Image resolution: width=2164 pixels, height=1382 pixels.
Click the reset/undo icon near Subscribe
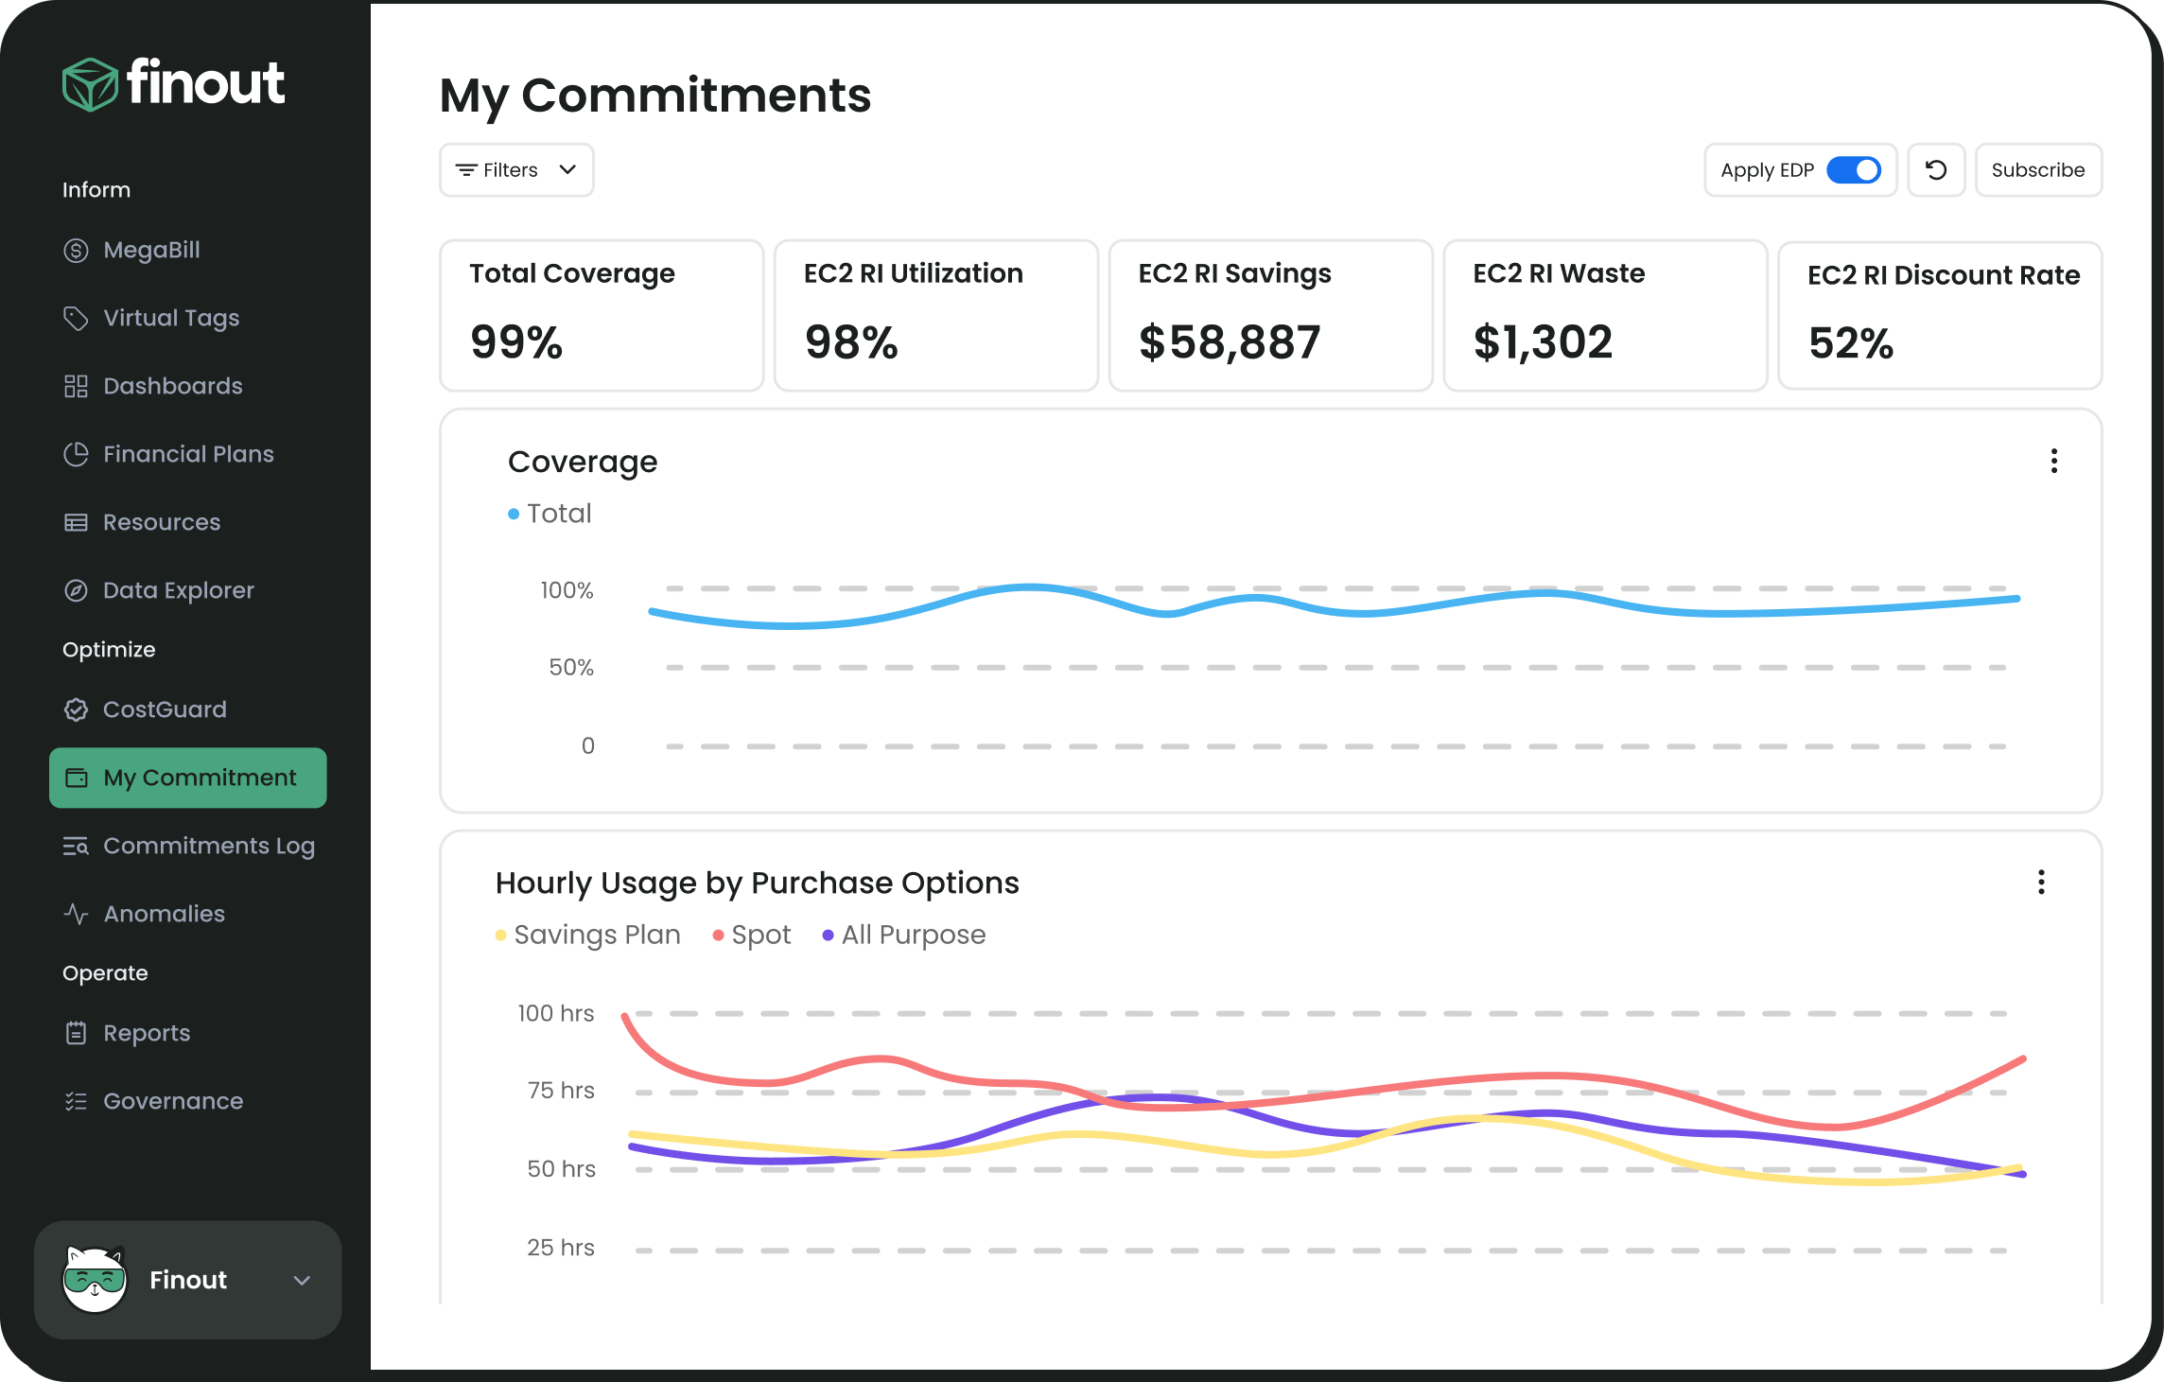pos(1936,169)
